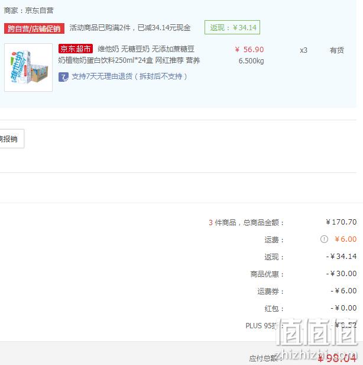Viewport: 363px width, 365px height.
Task: Click the green 返现 ¥34.14 badge
Action: [232, 27]
